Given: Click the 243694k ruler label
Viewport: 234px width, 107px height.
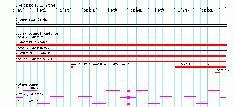Looking at the screenshot, I should (x=89, y=11).
